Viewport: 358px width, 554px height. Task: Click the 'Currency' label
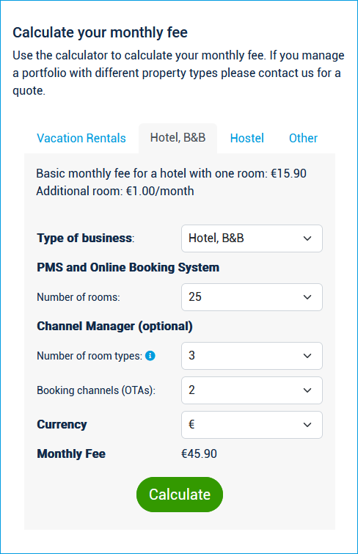click(62, 424)
